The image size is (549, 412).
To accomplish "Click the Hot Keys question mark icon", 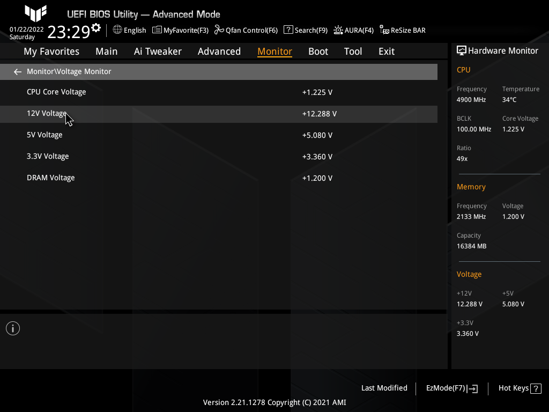I will tap(536, 388).
